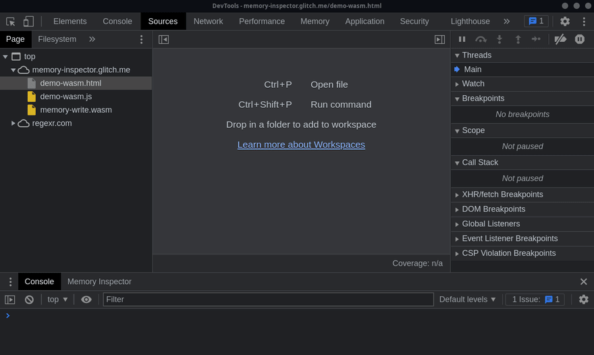
Task: Open the Default levels dropdown
Action: [468, 300]
